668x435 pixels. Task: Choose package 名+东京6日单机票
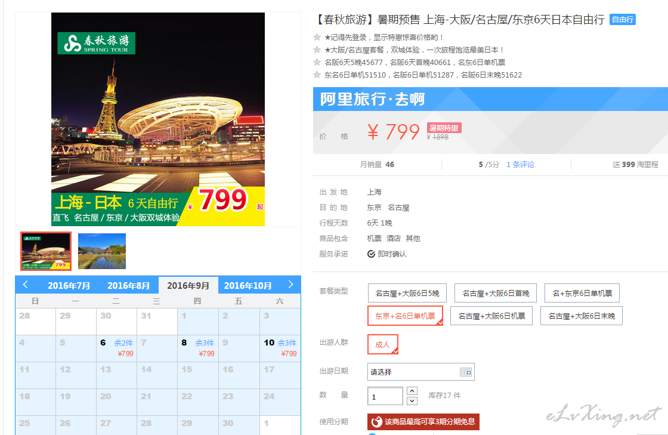pyautogui.click(x=582, y=293)
